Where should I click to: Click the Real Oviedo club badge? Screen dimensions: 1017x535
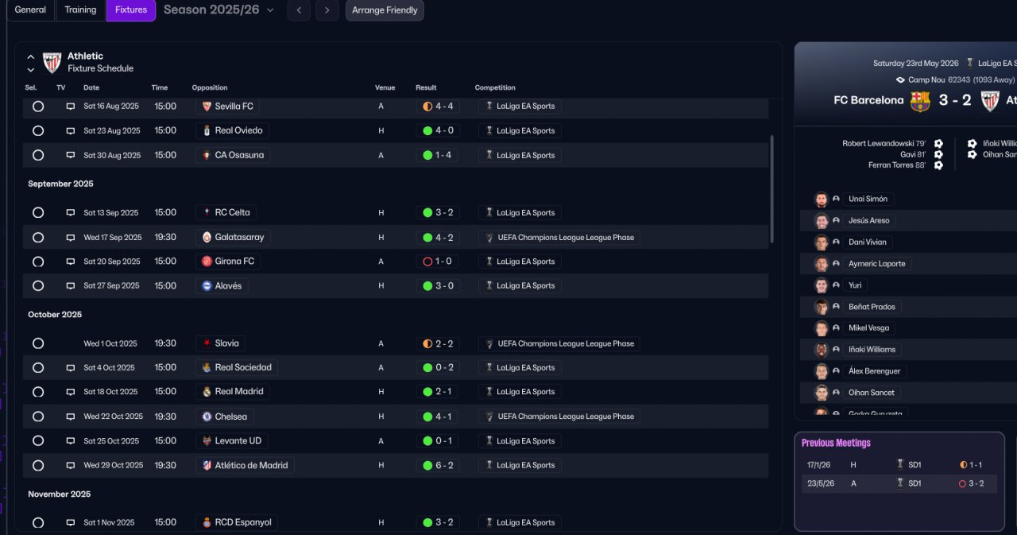(207, 130)
